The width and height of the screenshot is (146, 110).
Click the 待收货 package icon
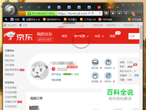point(108,62)
